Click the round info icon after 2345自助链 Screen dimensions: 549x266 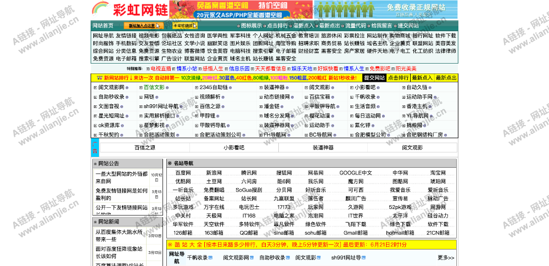pos(231,88)
